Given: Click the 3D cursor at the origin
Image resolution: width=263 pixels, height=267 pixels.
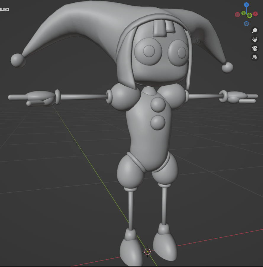Looking at the screenshot, I should pyautogui.click(x=147, y=251).
